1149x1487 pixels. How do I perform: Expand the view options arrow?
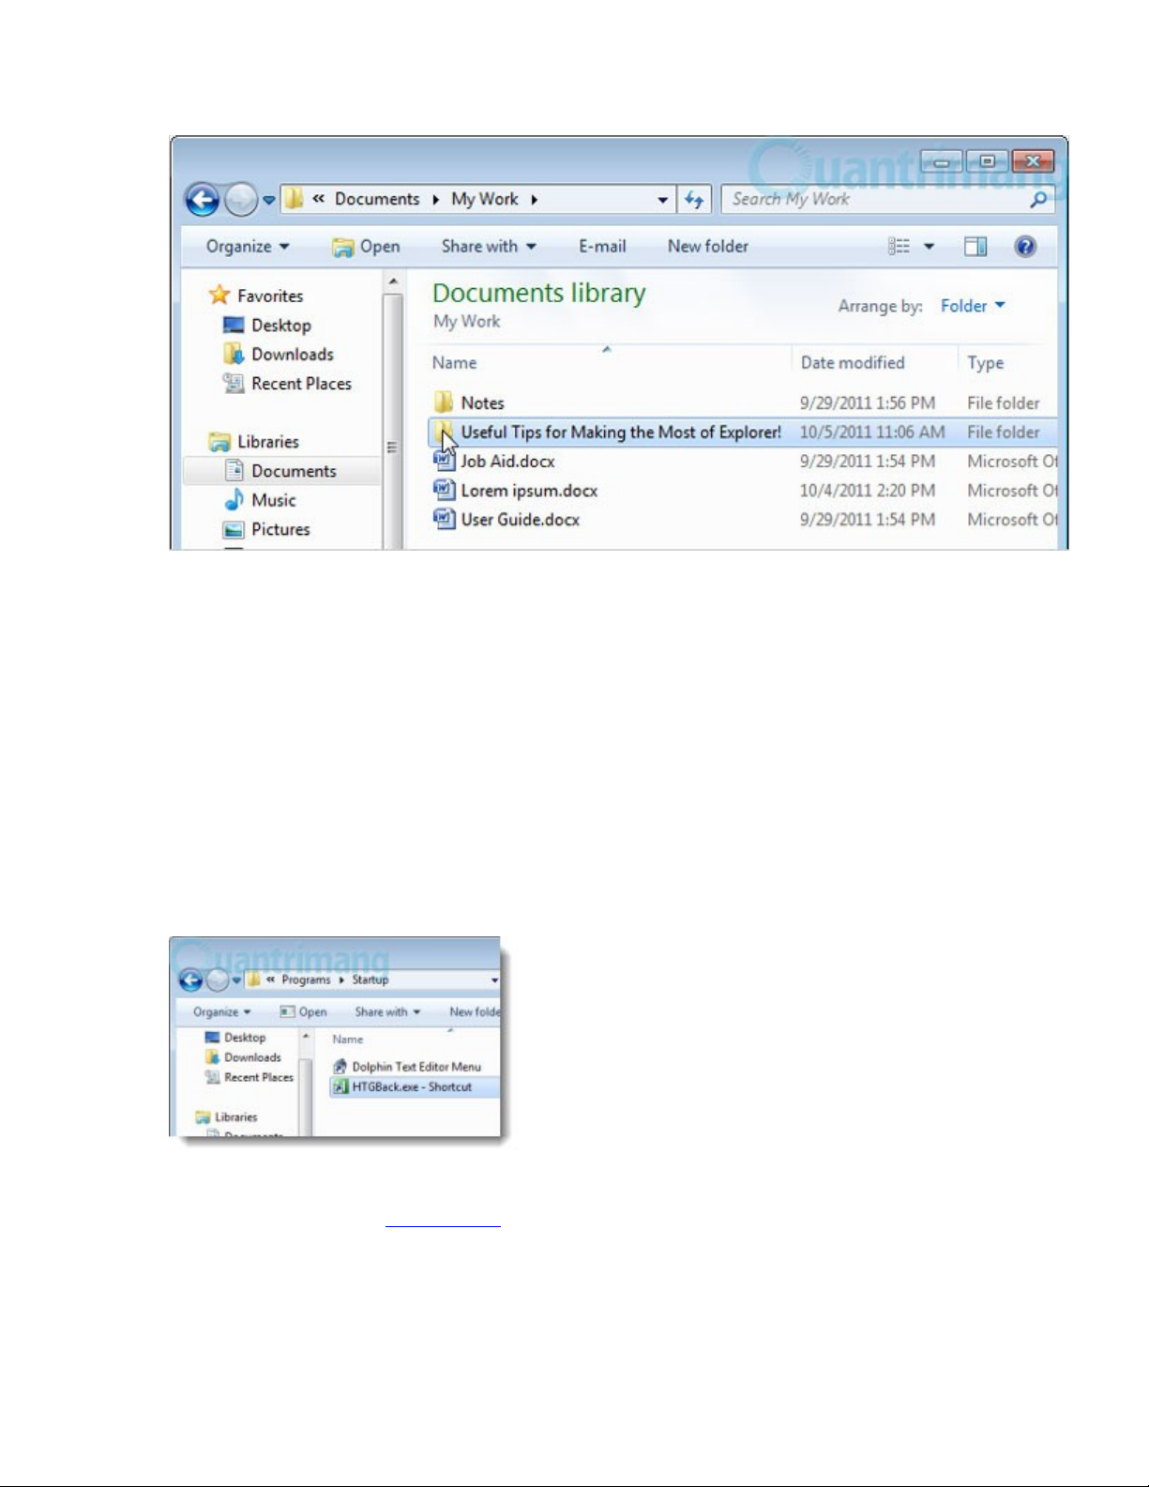coord(929,247)
